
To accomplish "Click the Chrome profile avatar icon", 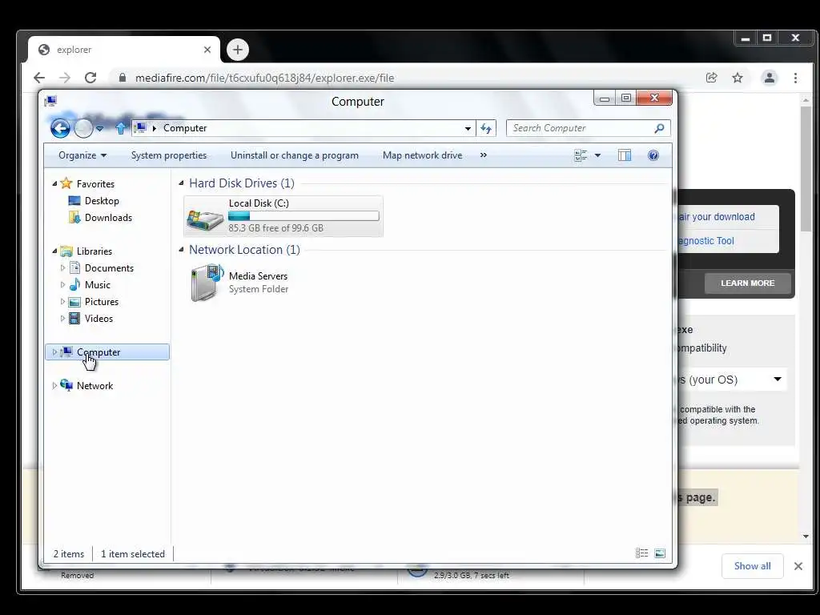I will click(x=770, y=78).
